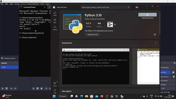The image size is (176, 99).
Task: Add a new source in OBS Sources panel
Action: point(33,89)
